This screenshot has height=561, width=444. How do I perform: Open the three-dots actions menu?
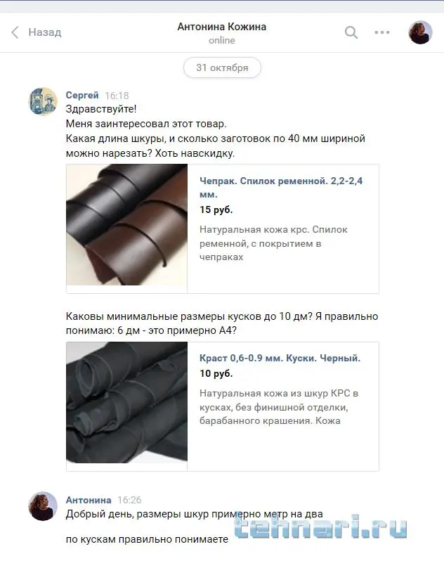pos(381,32)
